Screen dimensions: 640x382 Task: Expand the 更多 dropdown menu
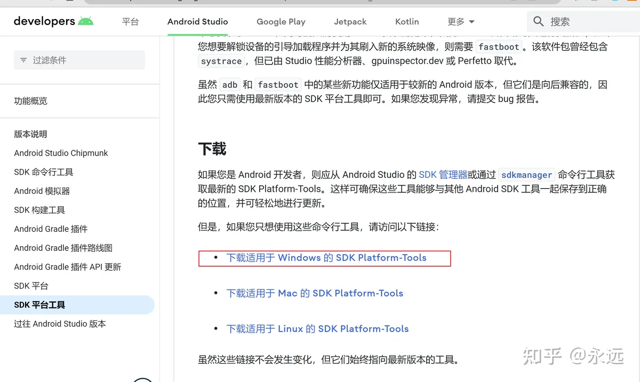tap(461, 22)
